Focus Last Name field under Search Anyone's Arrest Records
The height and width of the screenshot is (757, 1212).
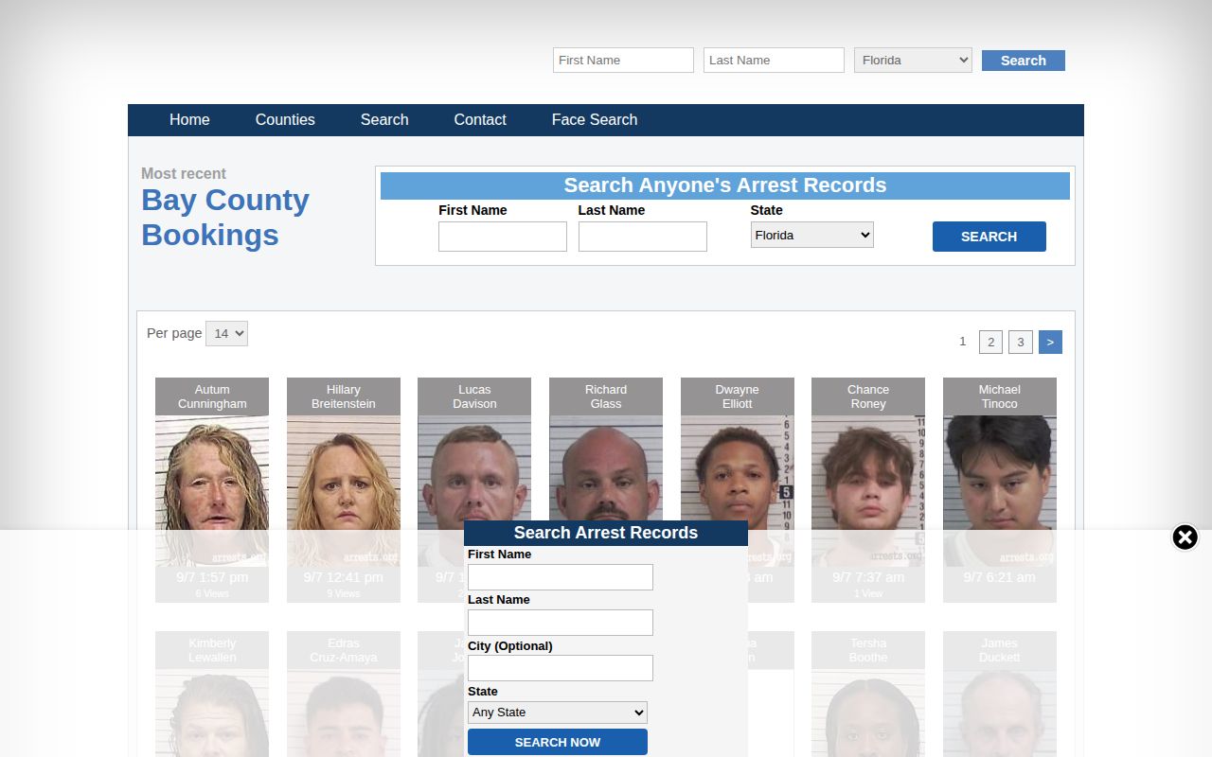coord(643,237)
